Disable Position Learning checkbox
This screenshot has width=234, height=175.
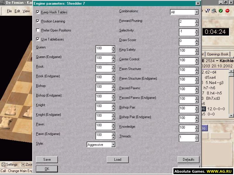tap(38, 21)
